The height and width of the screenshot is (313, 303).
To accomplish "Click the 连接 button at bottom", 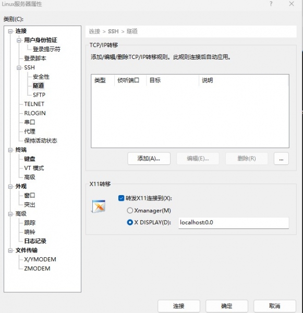I will [179, 306].
